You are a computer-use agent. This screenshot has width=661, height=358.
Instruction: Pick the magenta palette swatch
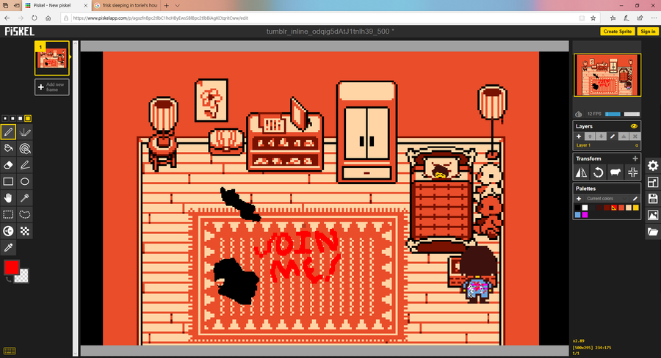pyautogui.click(x=585, y=215)
